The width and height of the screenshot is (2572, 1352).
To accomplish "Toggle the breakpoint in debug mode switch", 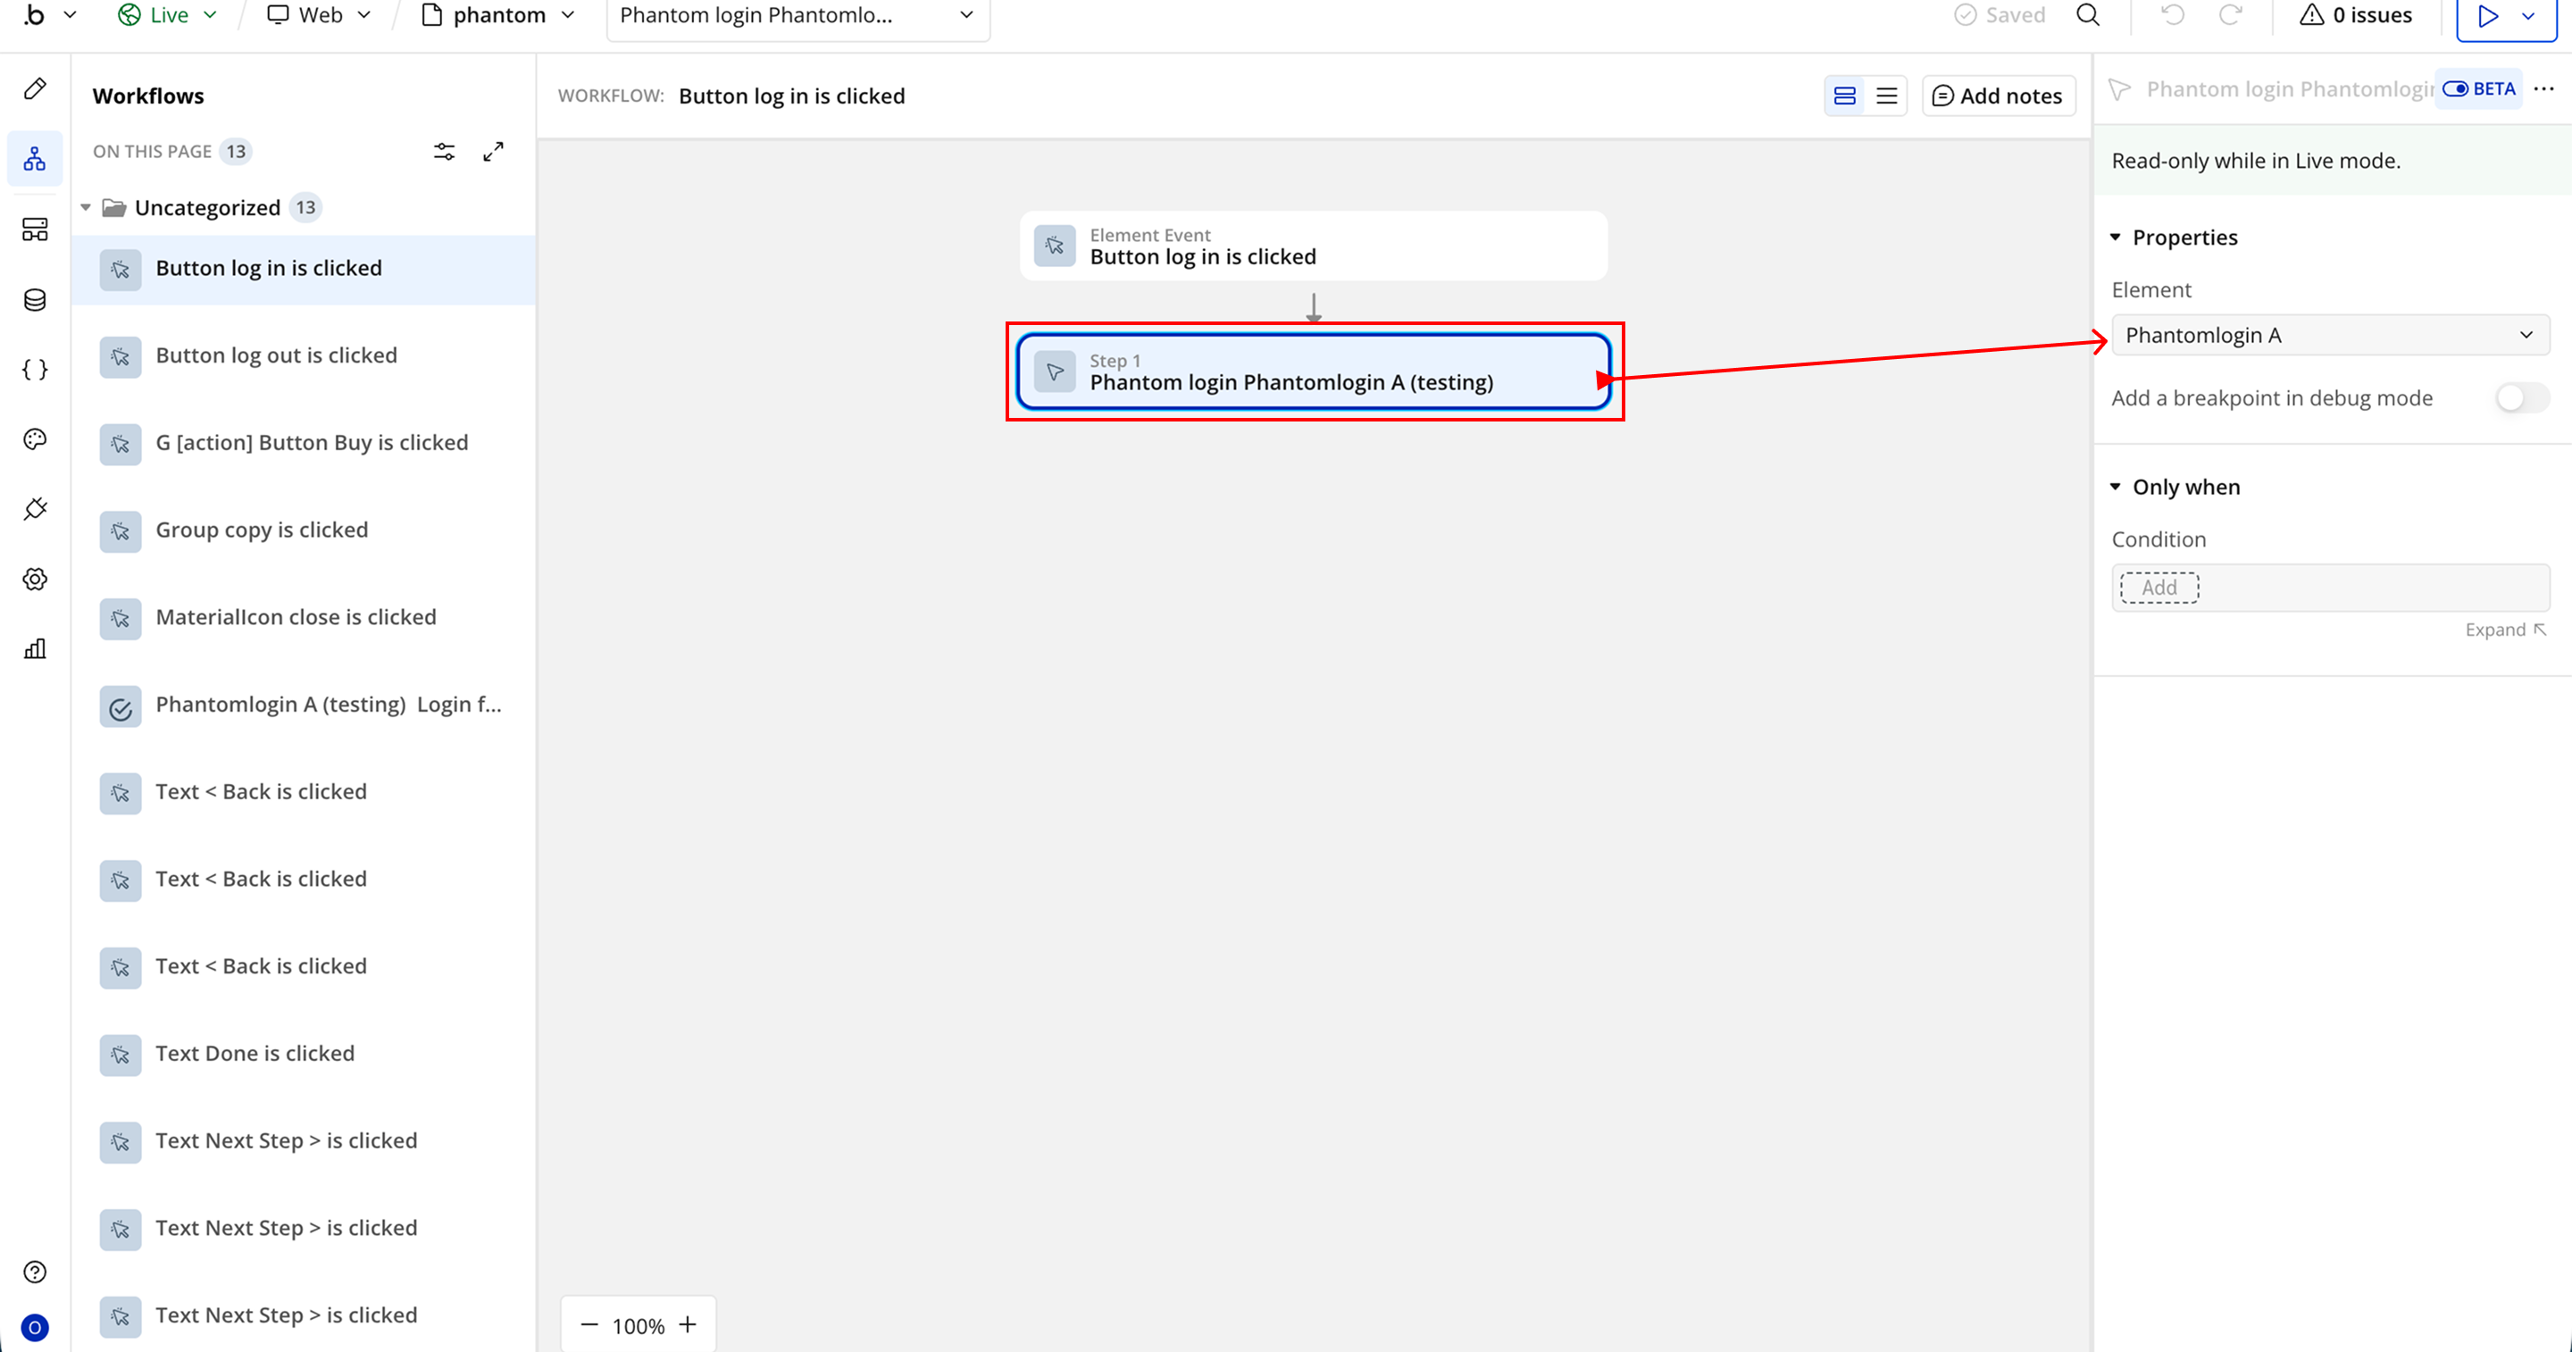I will point(2521,398).
